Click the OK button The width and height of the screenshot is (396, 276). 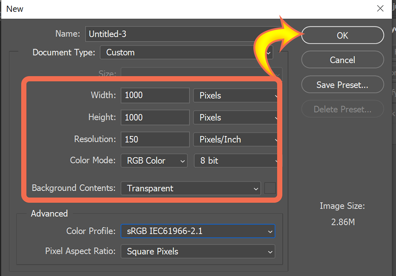click(342, 35)
